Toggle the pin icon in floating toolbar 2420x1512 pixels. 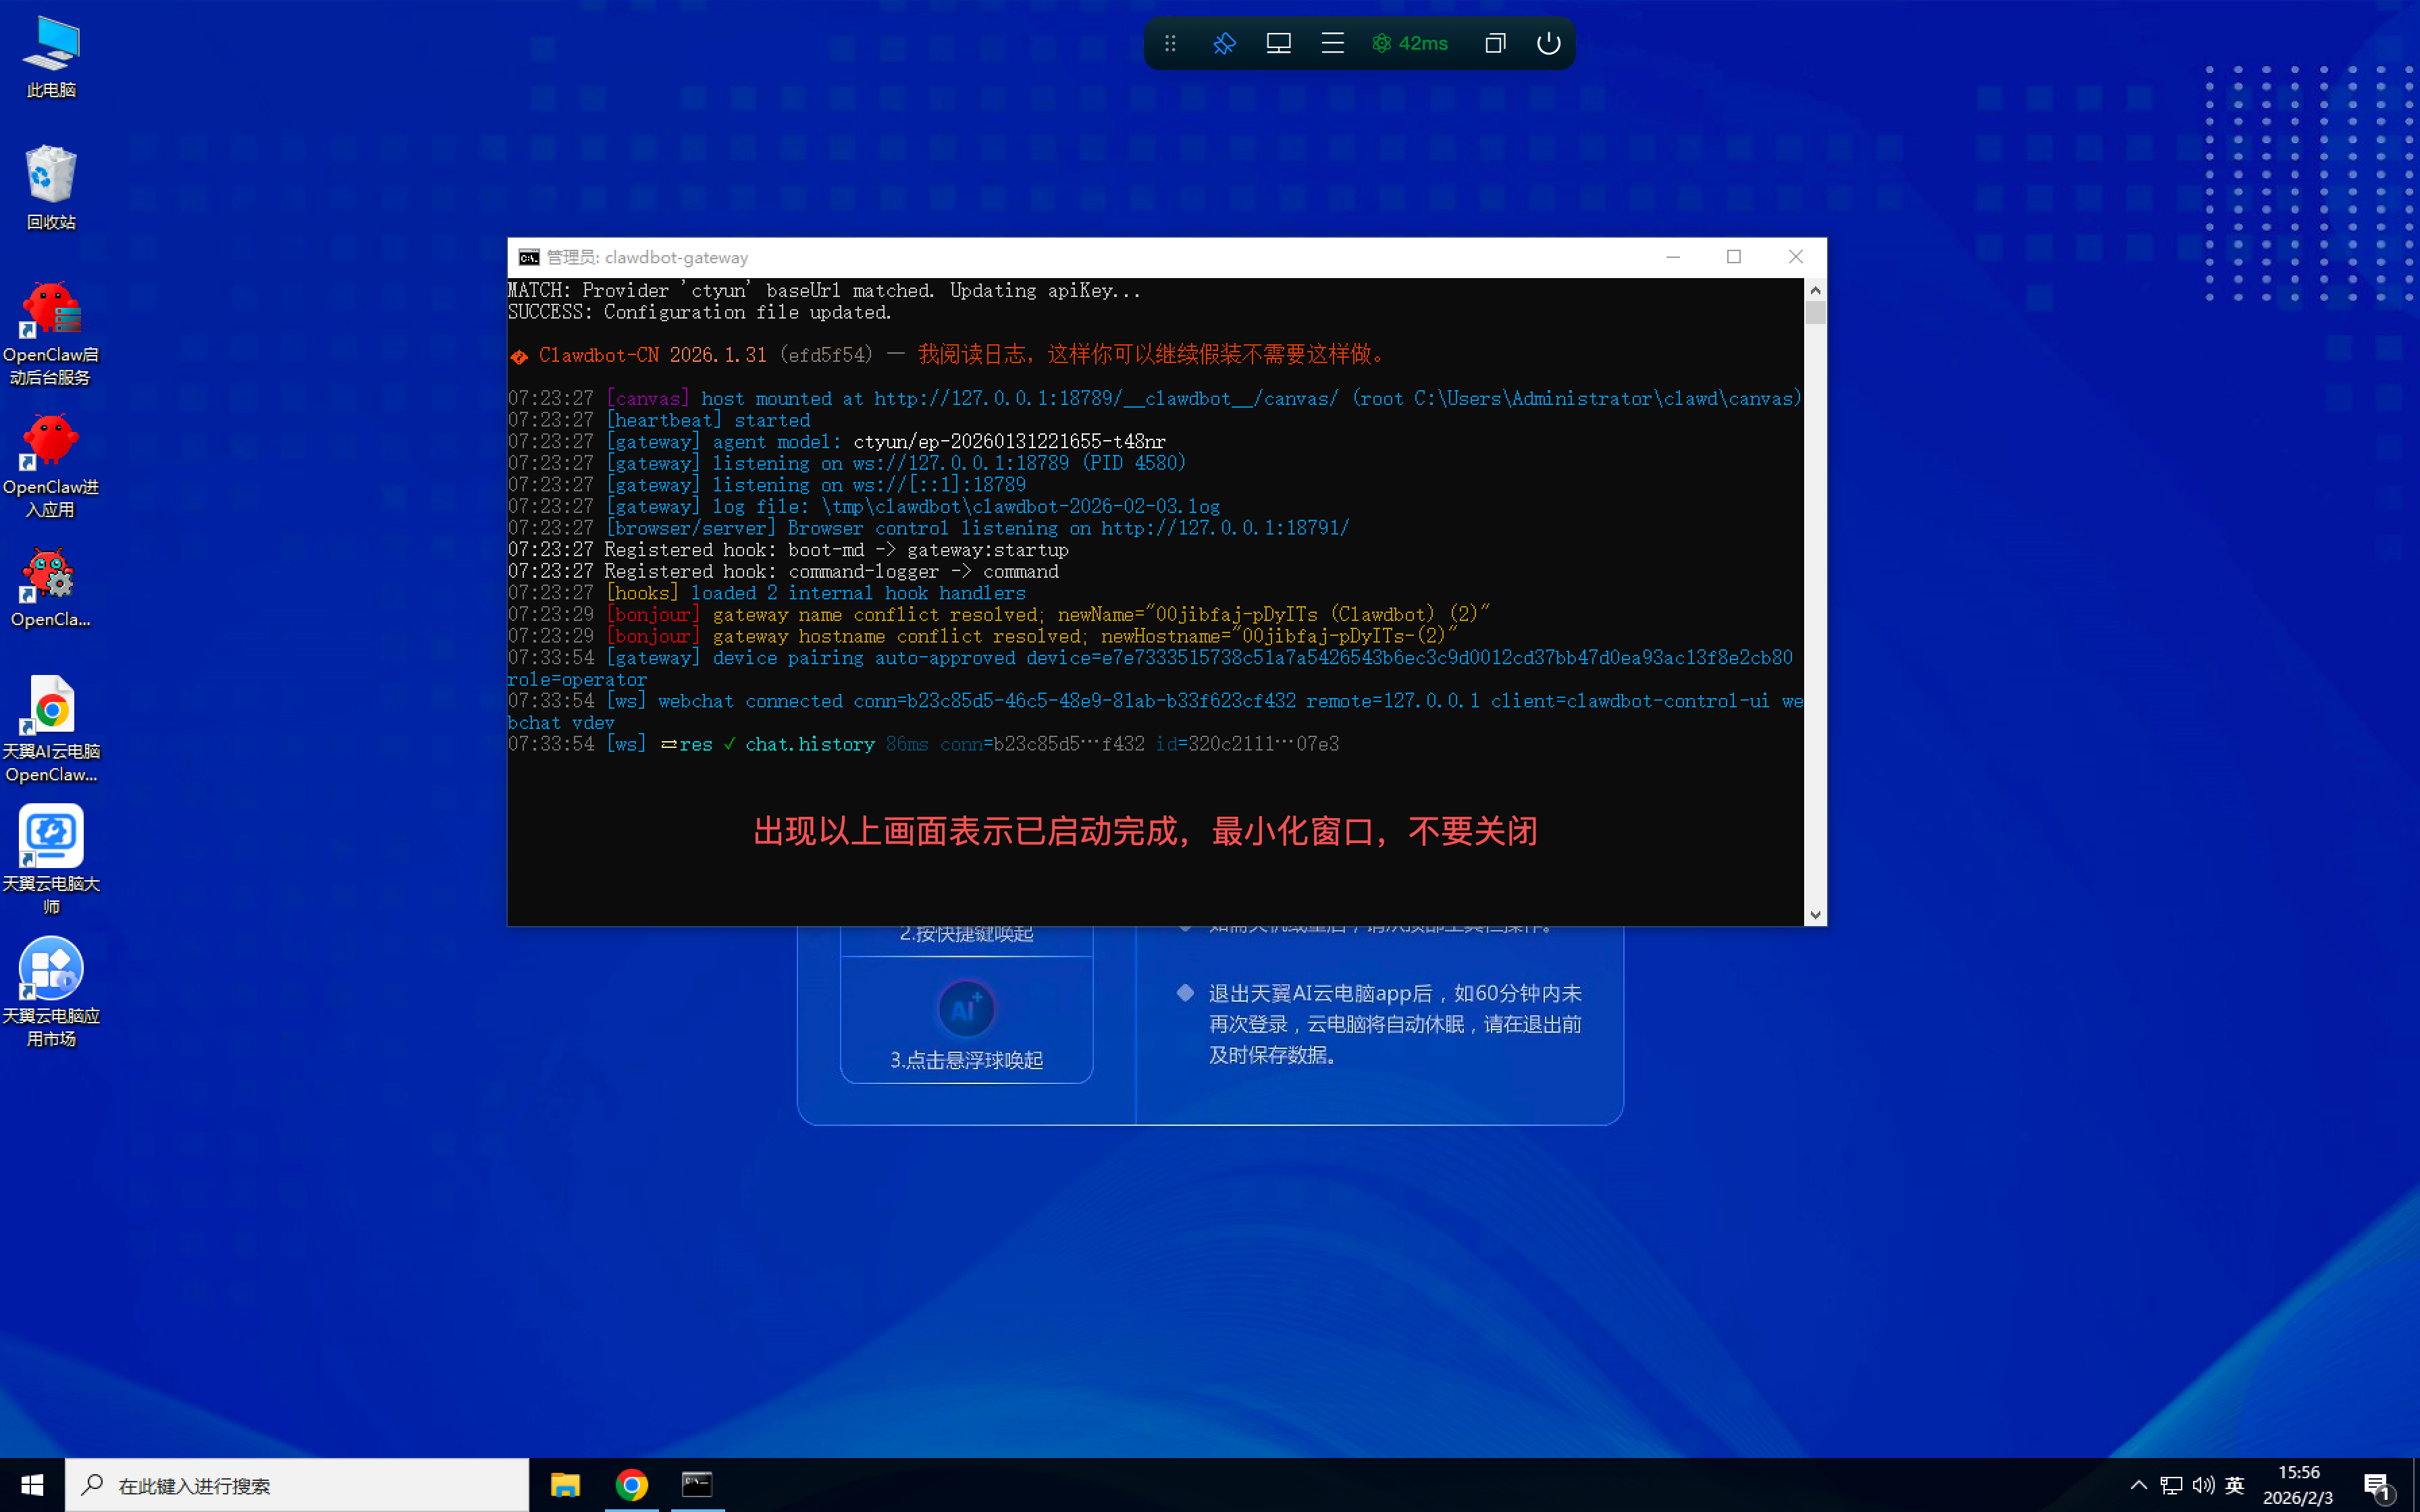click(1224, 43)
